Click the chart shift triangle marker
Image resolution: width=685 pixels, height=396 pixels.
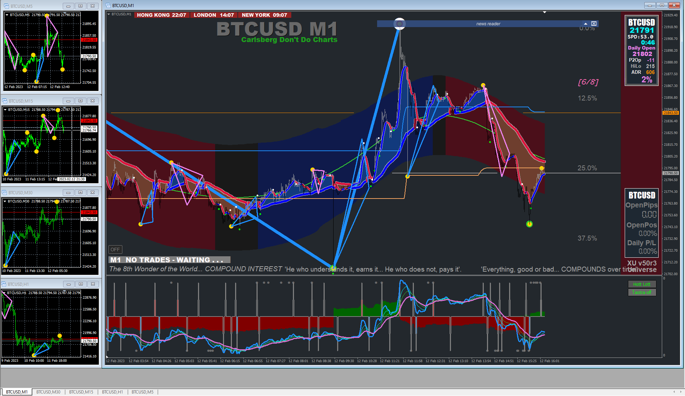tap(544, 12)
